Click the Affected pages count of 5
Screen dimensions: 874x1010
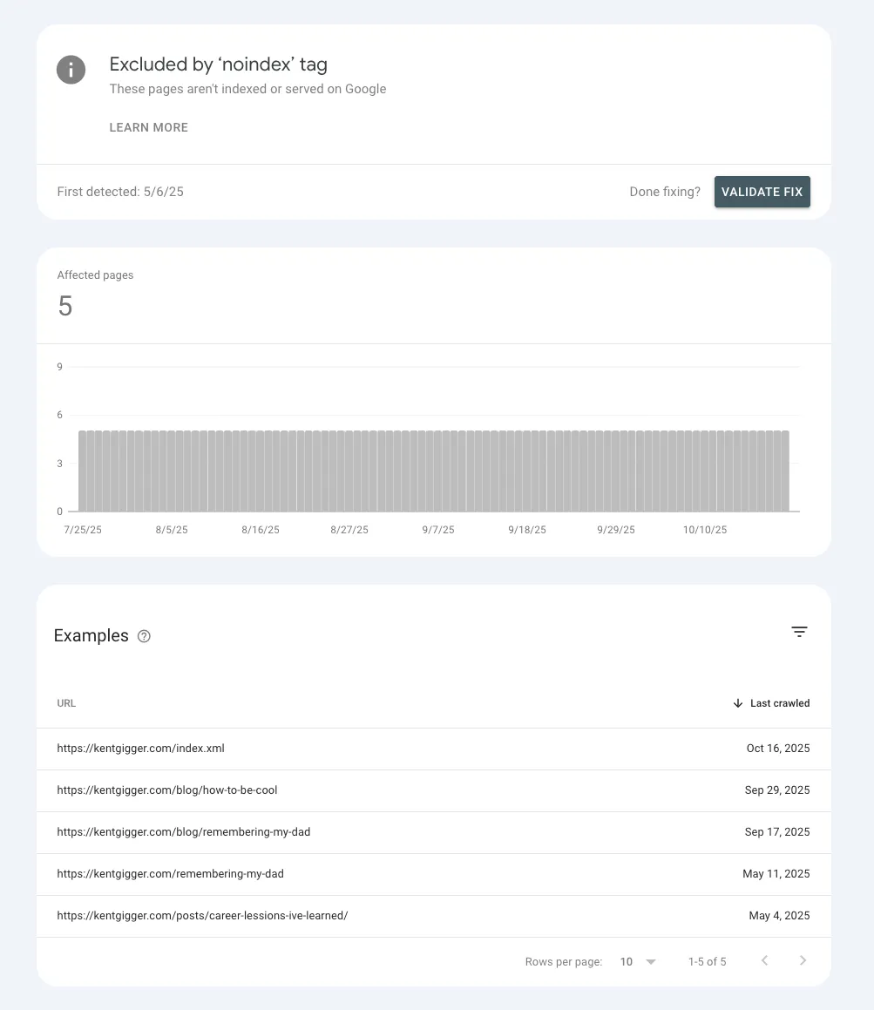coord(65,306)
